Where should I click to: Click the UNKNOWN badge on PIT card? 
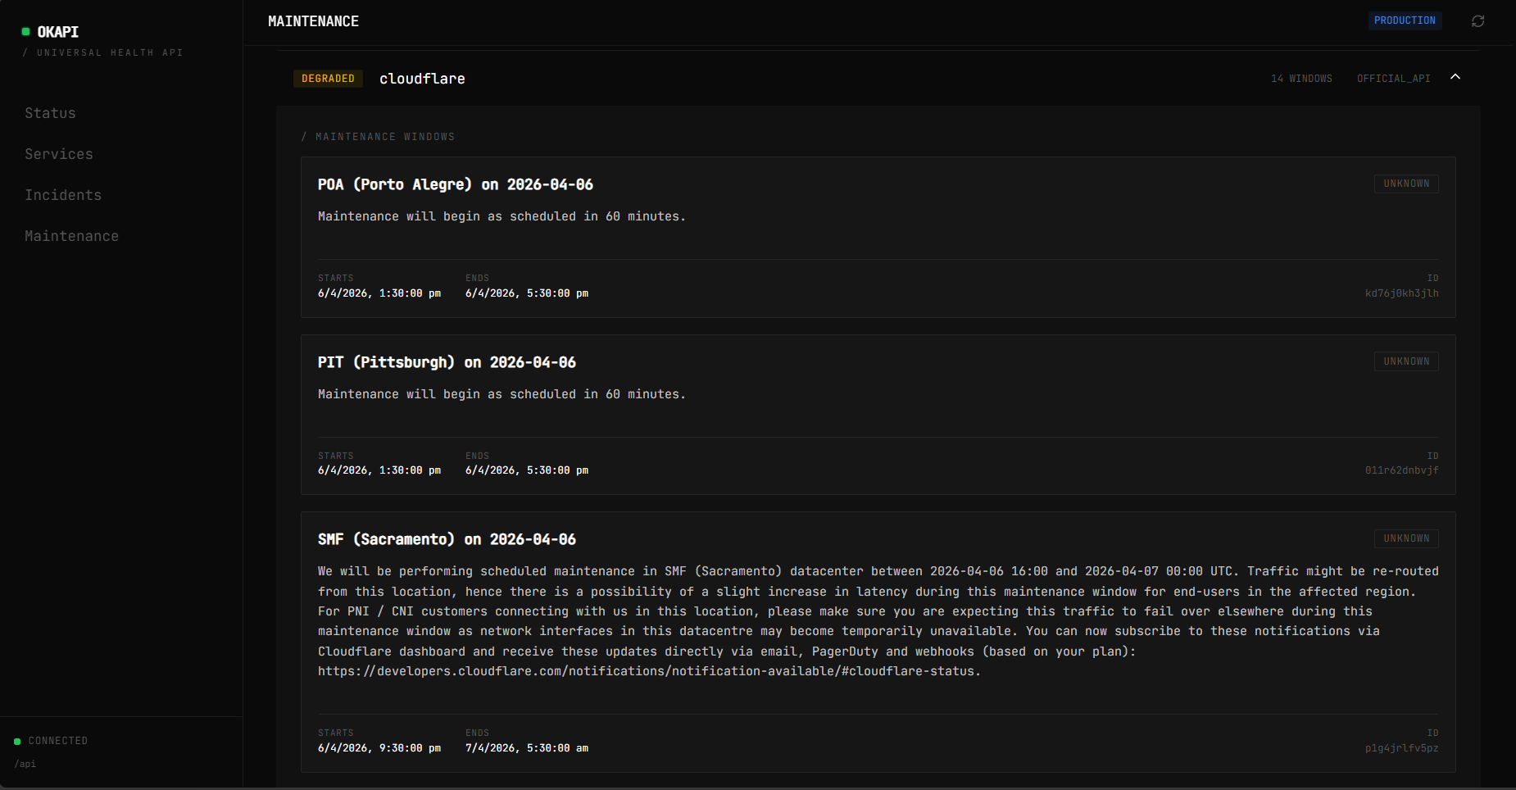pos(1406,361)
